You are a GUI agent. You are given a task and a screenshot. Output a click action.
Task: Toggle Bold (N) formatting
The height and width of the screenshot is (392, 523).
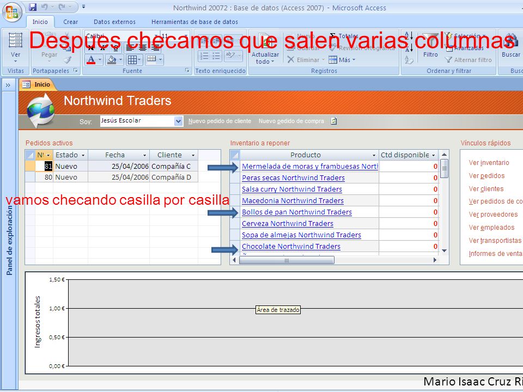click(x=91, y=48)
